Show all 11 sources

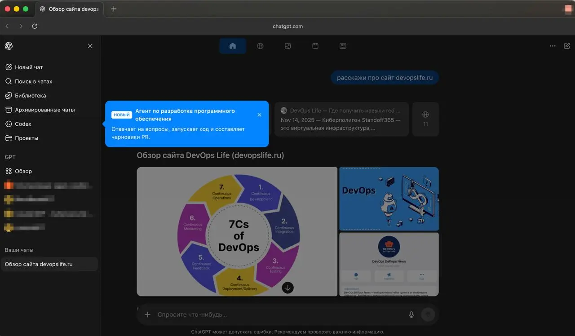[425, 119]
